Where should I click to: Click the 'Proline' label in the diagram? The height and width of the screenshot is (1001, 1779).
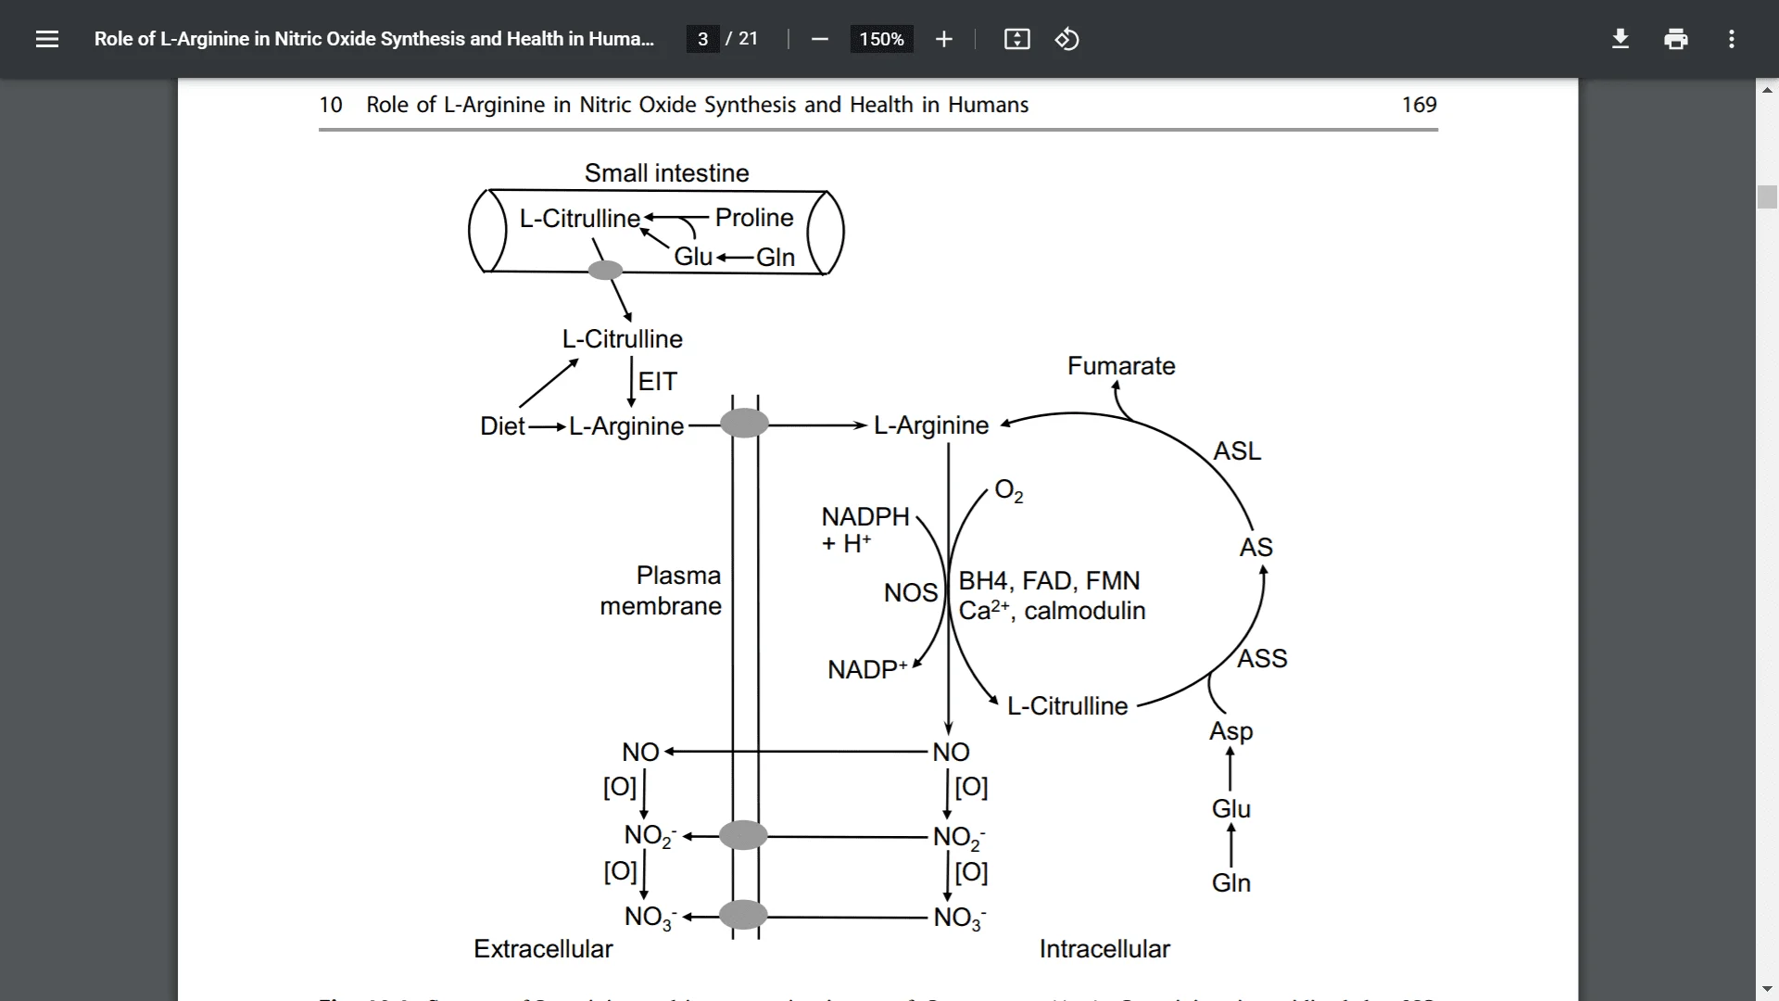[x=754, y=218]
